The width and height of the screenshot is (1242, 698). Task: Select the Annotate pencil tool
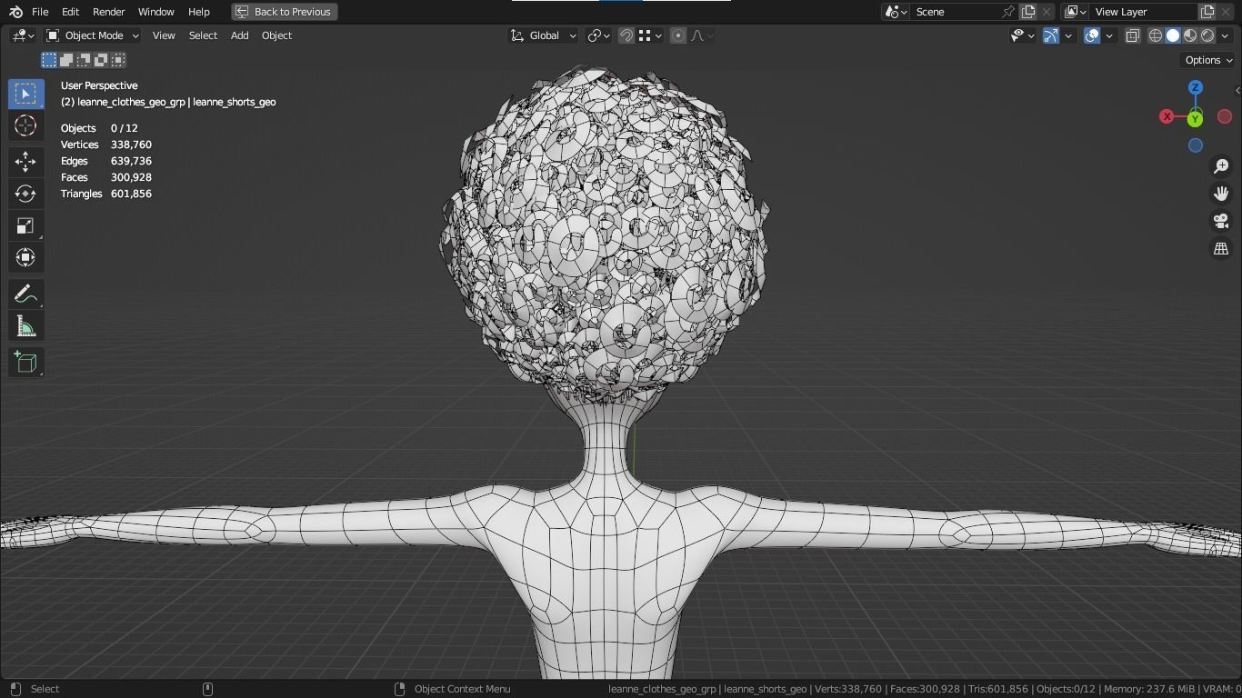point(25,294)
